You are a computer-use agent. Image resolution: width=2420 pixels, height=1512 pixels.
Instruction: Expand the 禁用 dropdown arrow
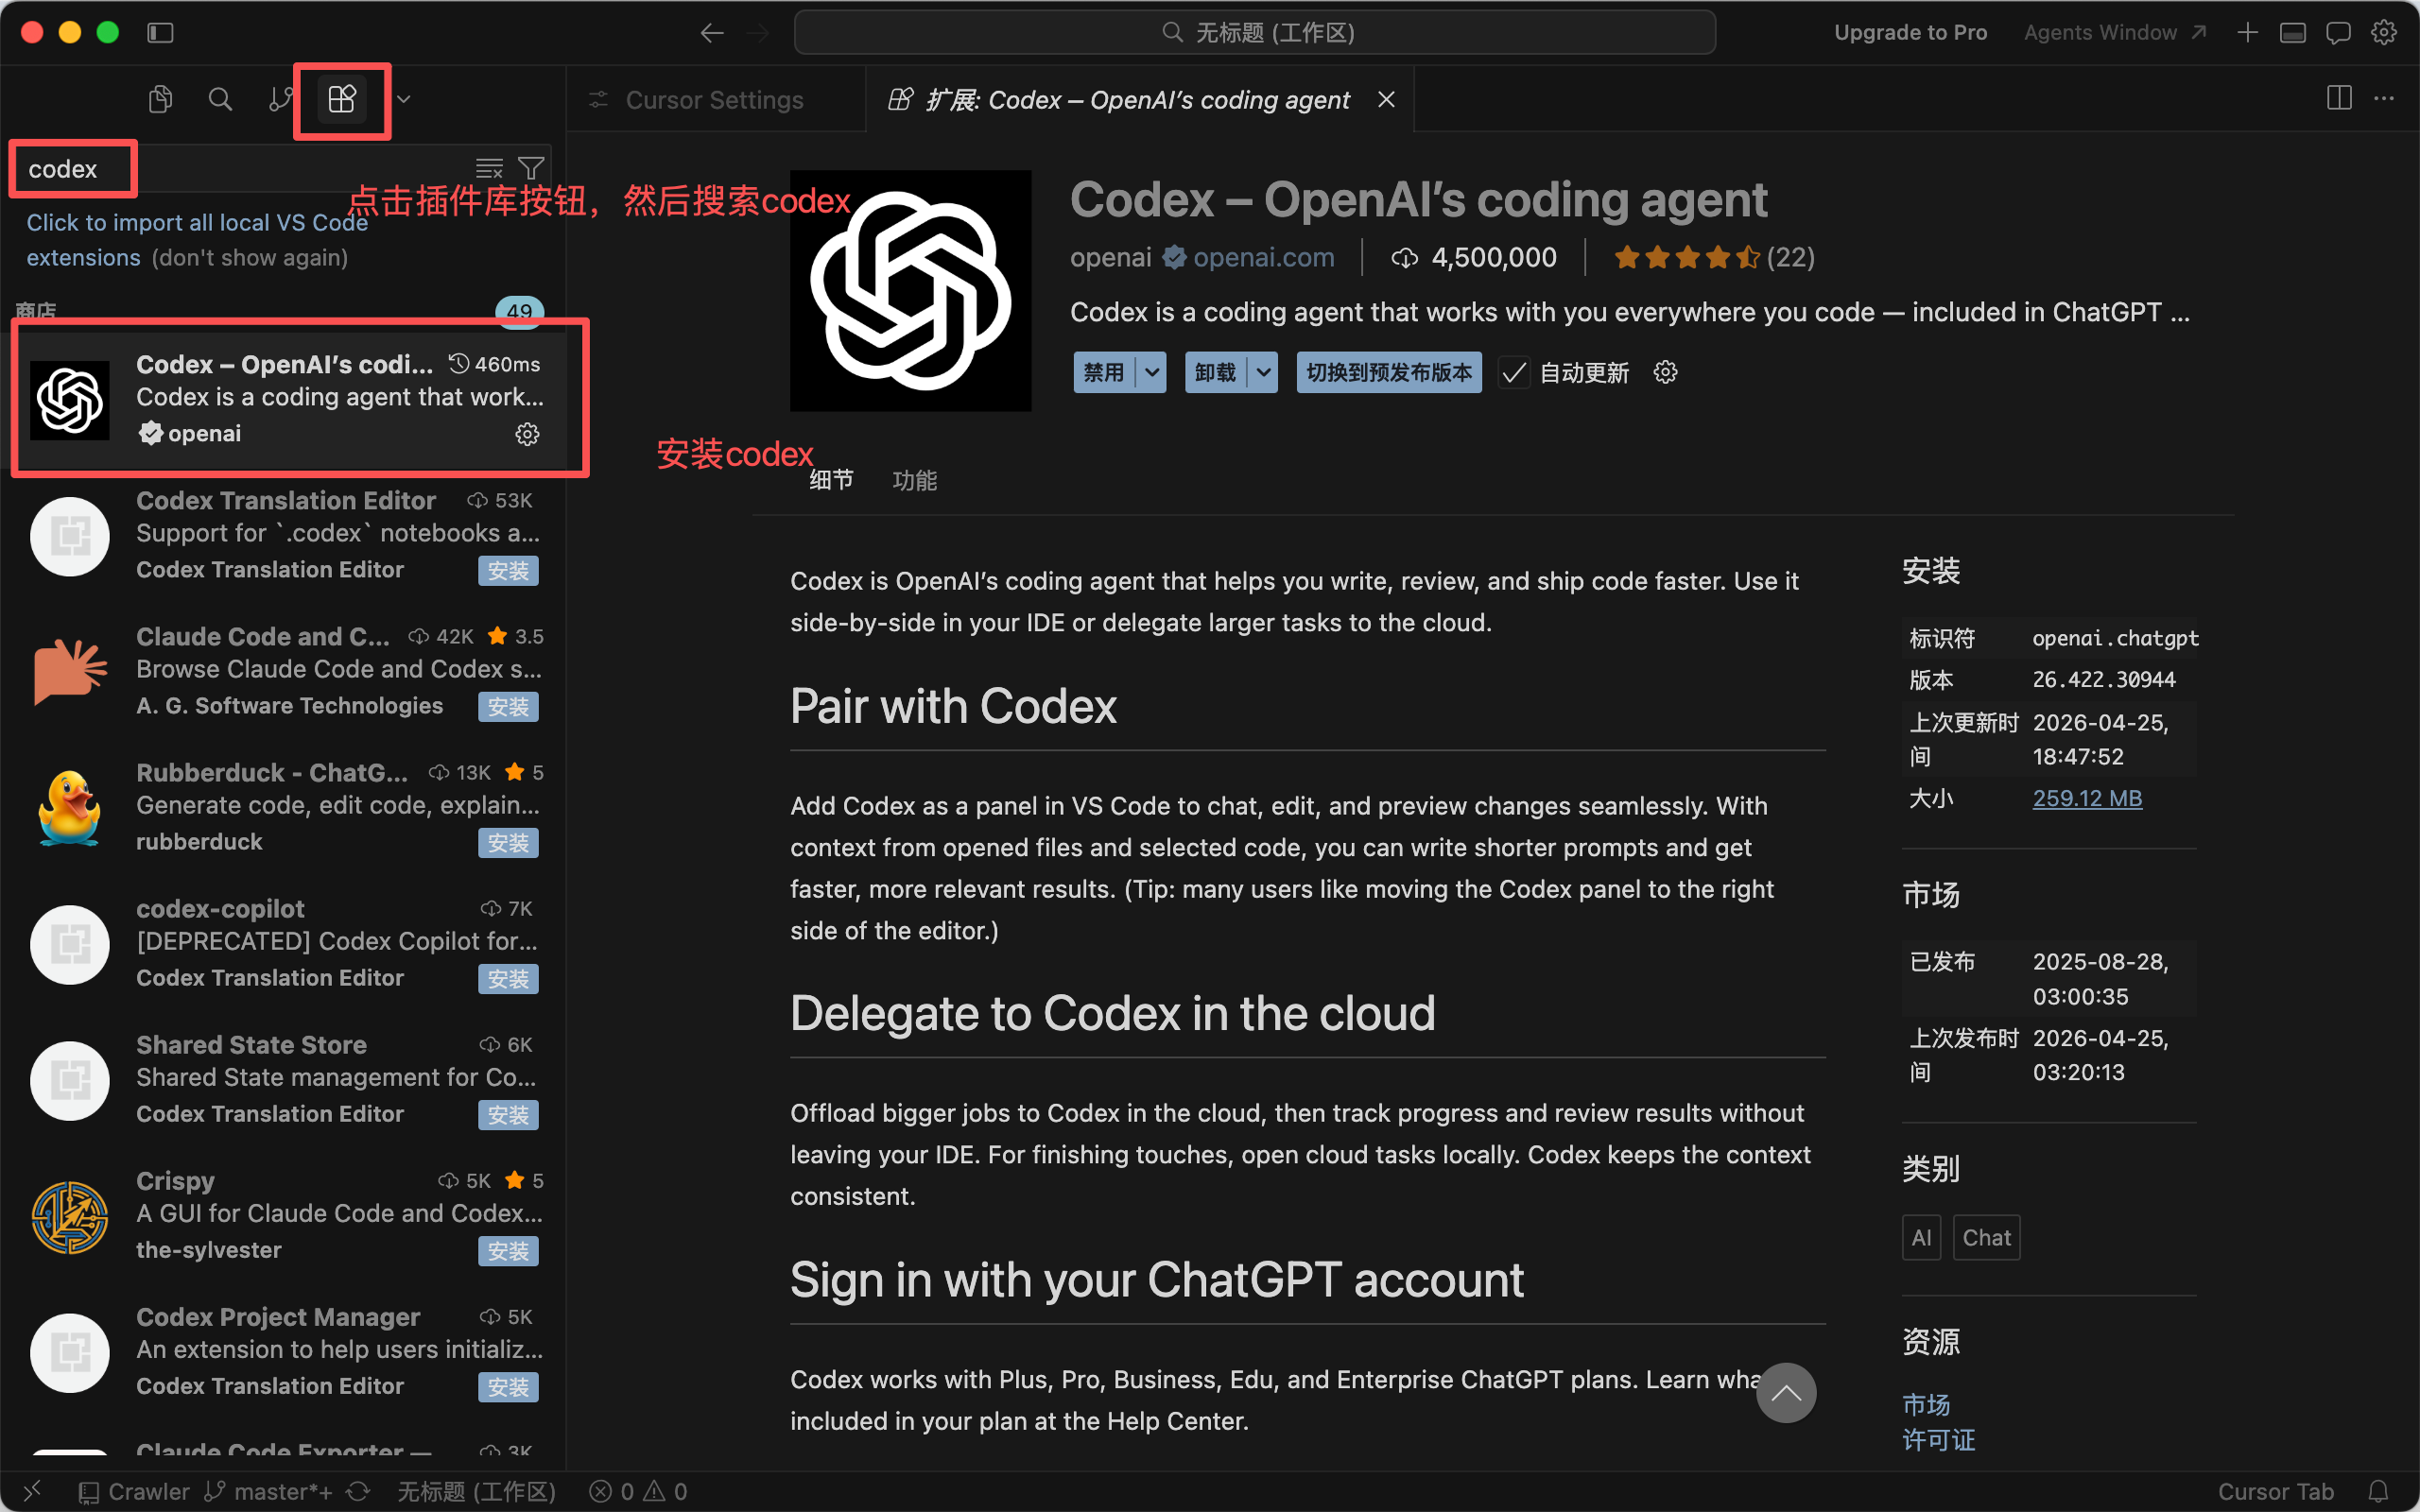tap(1151, 373)
